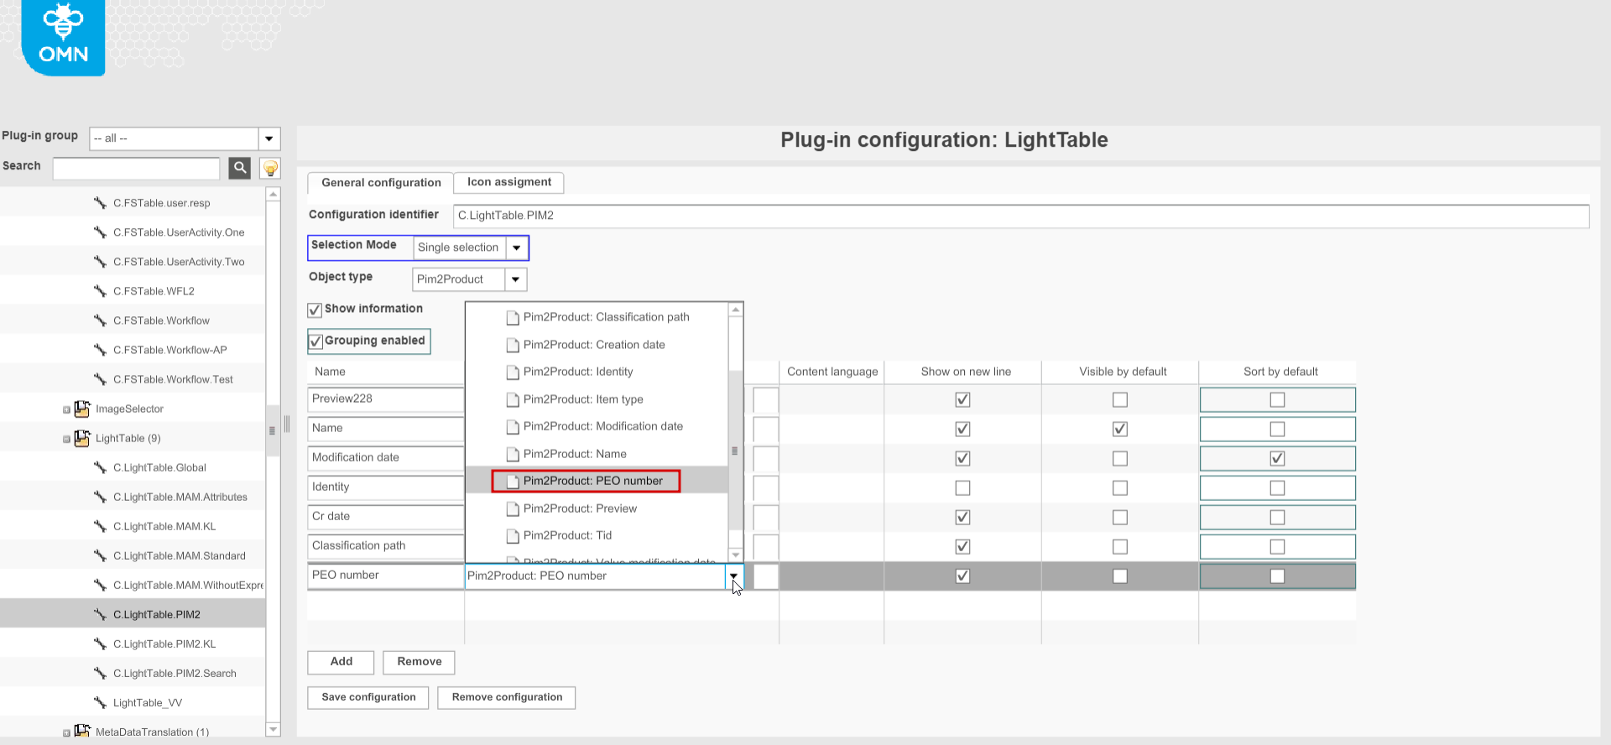1611x745 pixels.
Task: Disable the Grouping enabled checkbox
Action: (315, 341)
